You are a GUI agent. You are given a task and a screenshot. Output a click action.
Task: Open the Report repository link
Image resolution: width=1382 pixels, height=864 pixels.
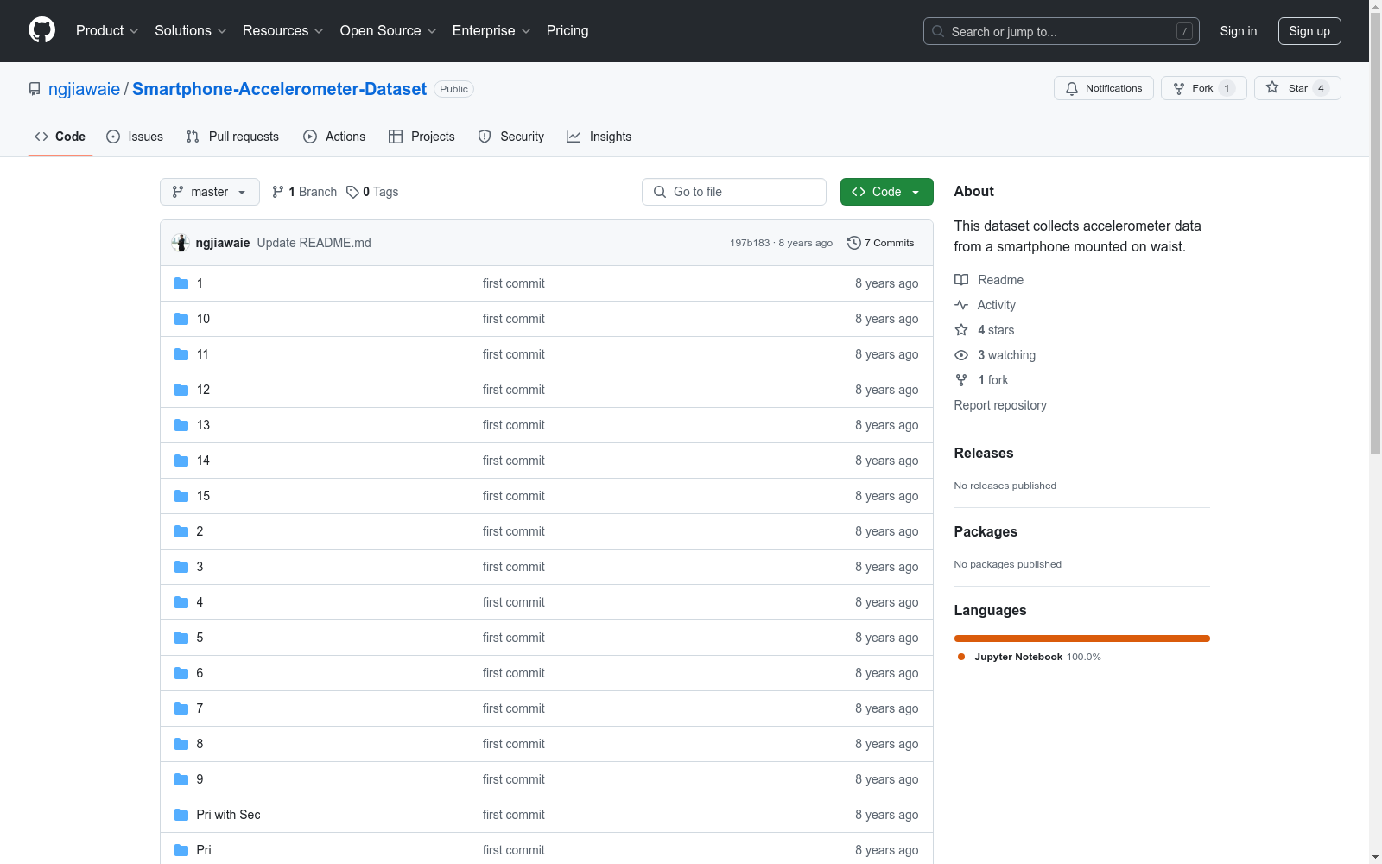(x=1000, y=405)
